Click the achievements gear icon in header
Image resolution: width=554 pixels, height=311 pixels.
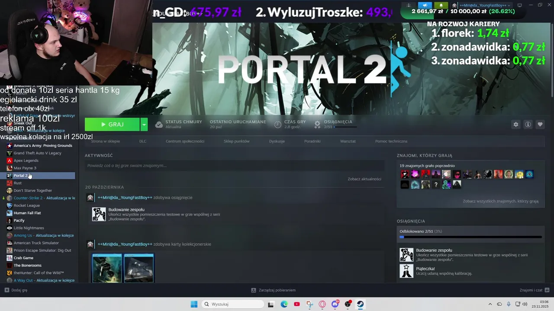click(317, 124)
